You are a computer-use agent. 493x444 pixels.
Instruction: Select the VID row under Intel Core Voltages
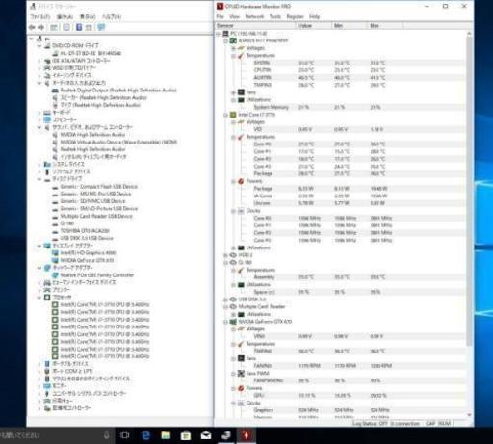(340, 129)
